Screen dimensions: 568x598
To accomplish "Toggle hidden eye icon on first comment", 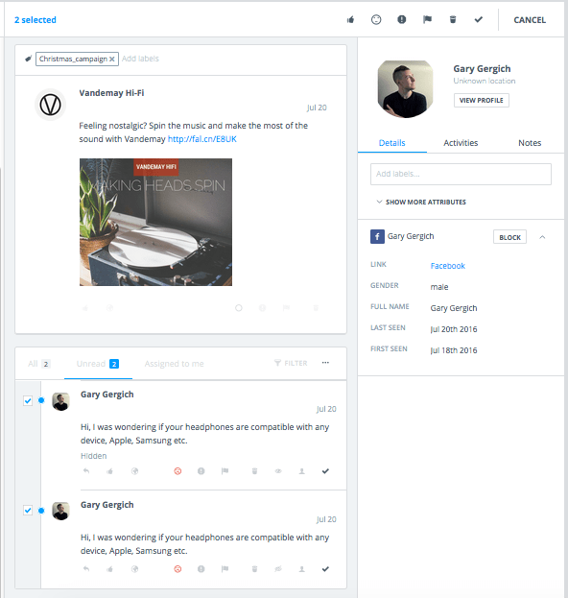I will click(278, 471).
